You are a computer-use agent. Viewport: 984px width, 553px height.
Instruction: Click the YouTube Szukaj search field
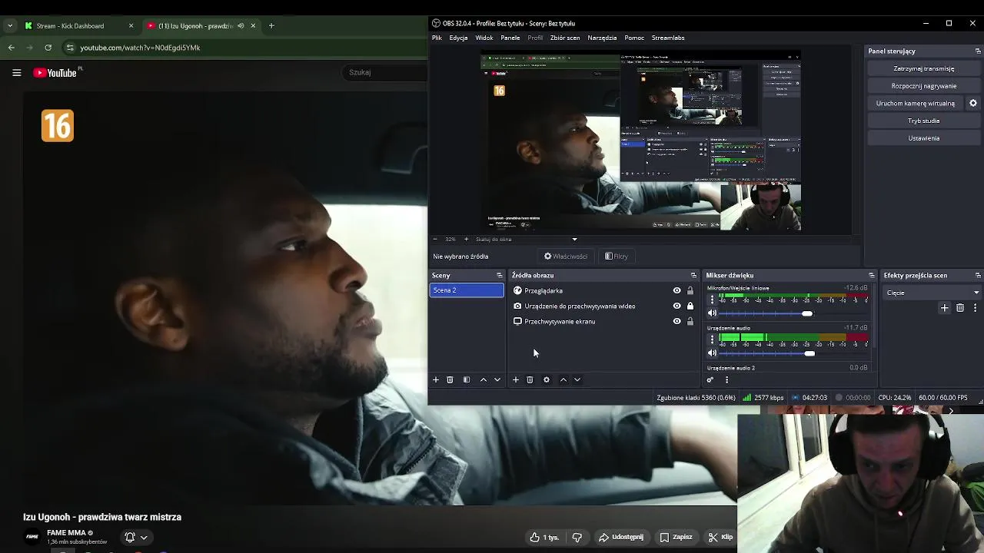tap(384, 72)
